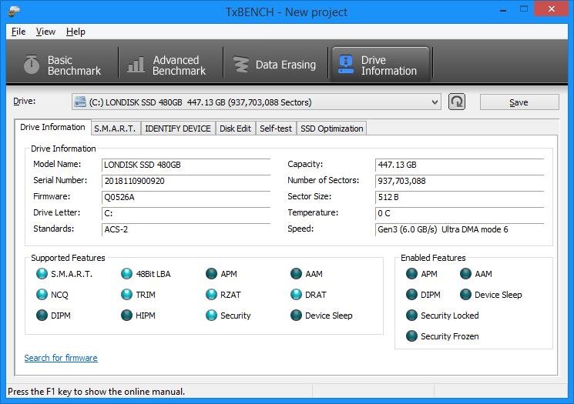Click the 48Bit LBA feature indicator
This screenshot has width=574, height=404.
pos(126,273)
